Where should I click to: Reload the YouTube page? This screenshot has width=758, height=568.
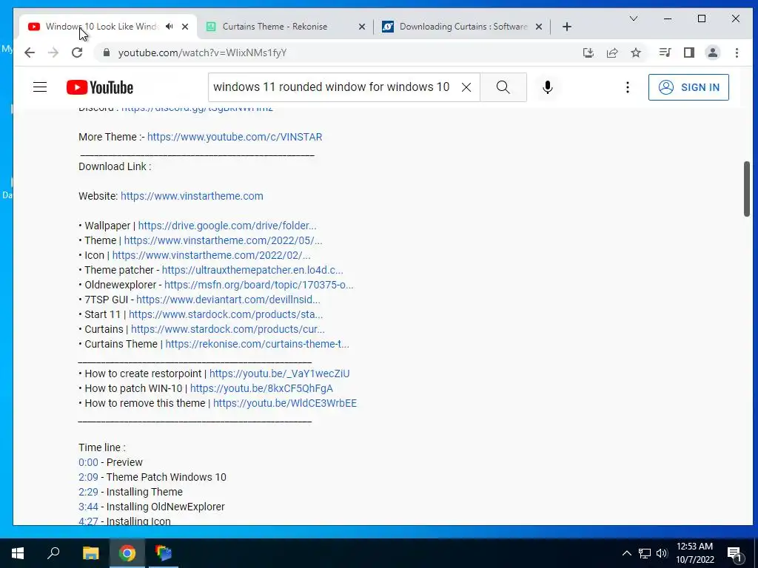coord(77,53)
